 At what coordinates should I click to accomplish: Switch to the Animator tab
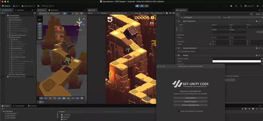(20, 10)
